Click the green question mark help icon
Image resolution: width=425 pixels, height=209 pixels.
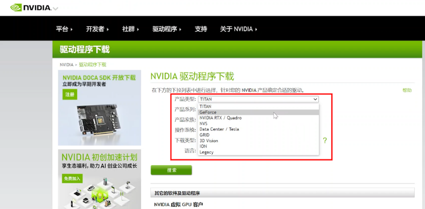coord(325,141)
